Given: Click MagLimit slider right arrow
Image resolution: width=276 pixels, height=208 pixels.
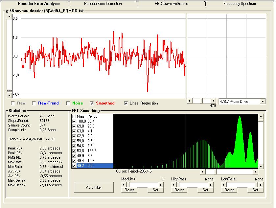Looking at the screenshot, I should click(161, 185).
